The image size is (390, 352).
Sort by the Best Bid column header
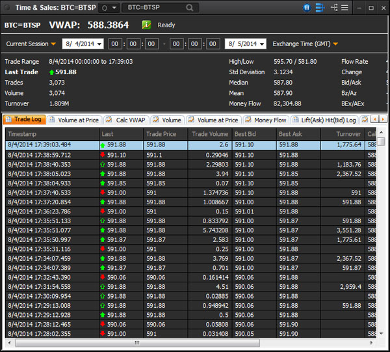pyautogui.click(x=254, y=134)
